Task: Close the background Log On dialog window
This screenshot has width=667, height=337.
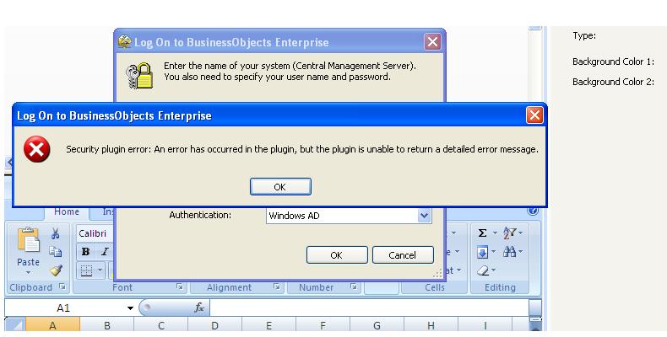Action: point(432,41)
